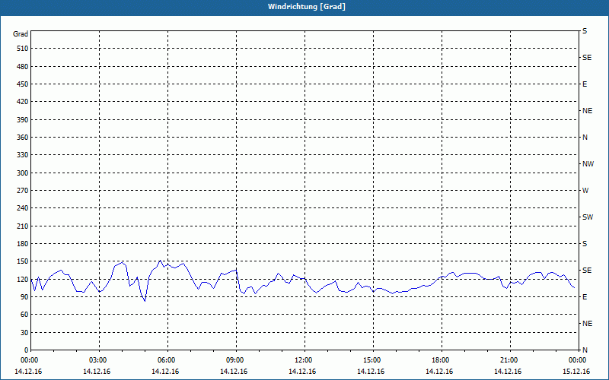The height and width of the screenshot is (380, 609).
Task: Select the 330 y-axis label
Action: [23, 155]
